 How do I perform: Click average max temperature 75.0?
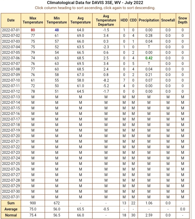point(33,209)
